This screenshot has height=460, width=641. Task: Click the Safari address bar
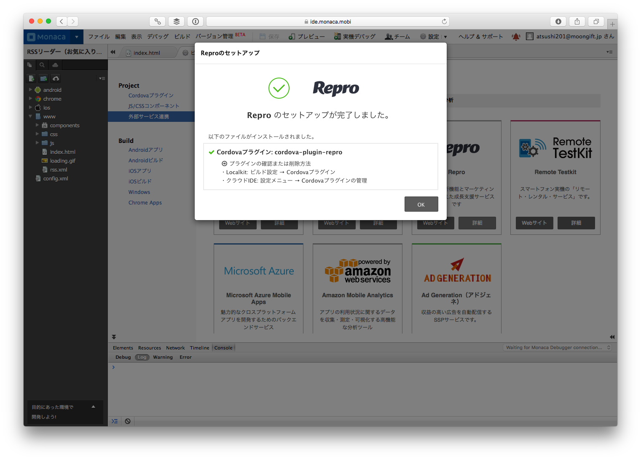click(328, 22)
